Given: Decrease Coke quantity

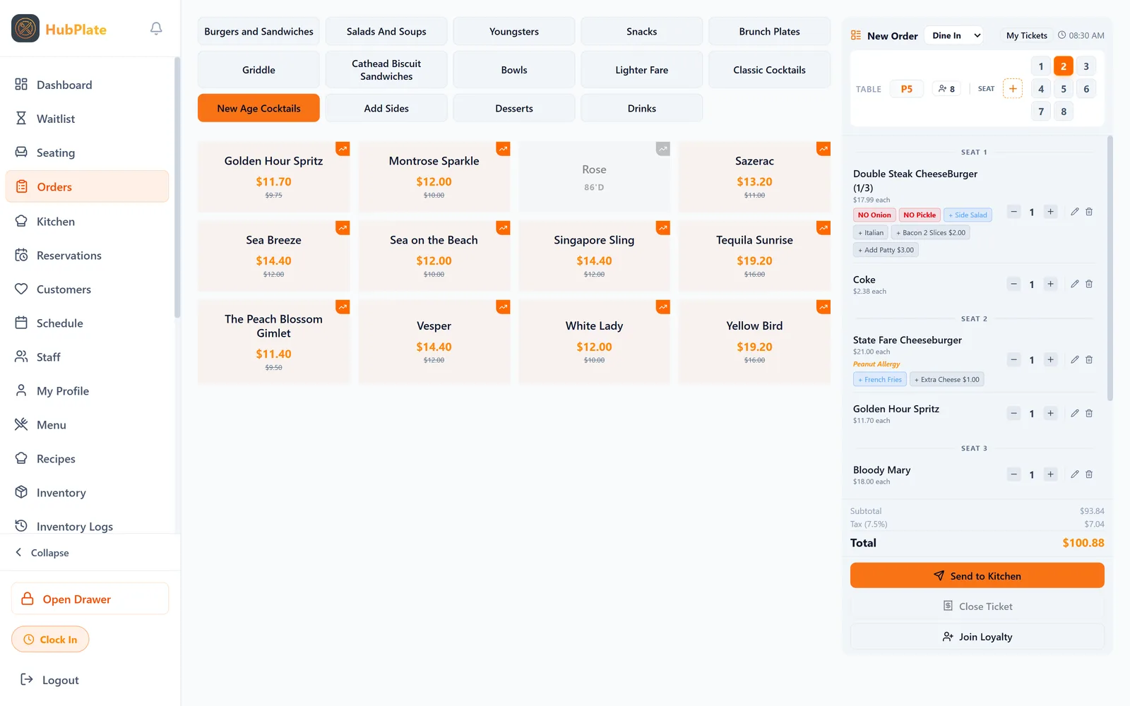Looking at the screenshot, I should [1013, 284].
